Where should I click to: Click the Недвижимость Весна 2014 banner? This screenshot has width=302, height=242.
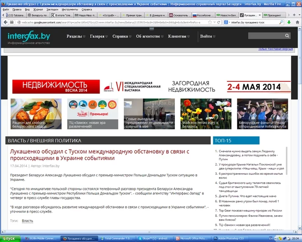point(56,87)
